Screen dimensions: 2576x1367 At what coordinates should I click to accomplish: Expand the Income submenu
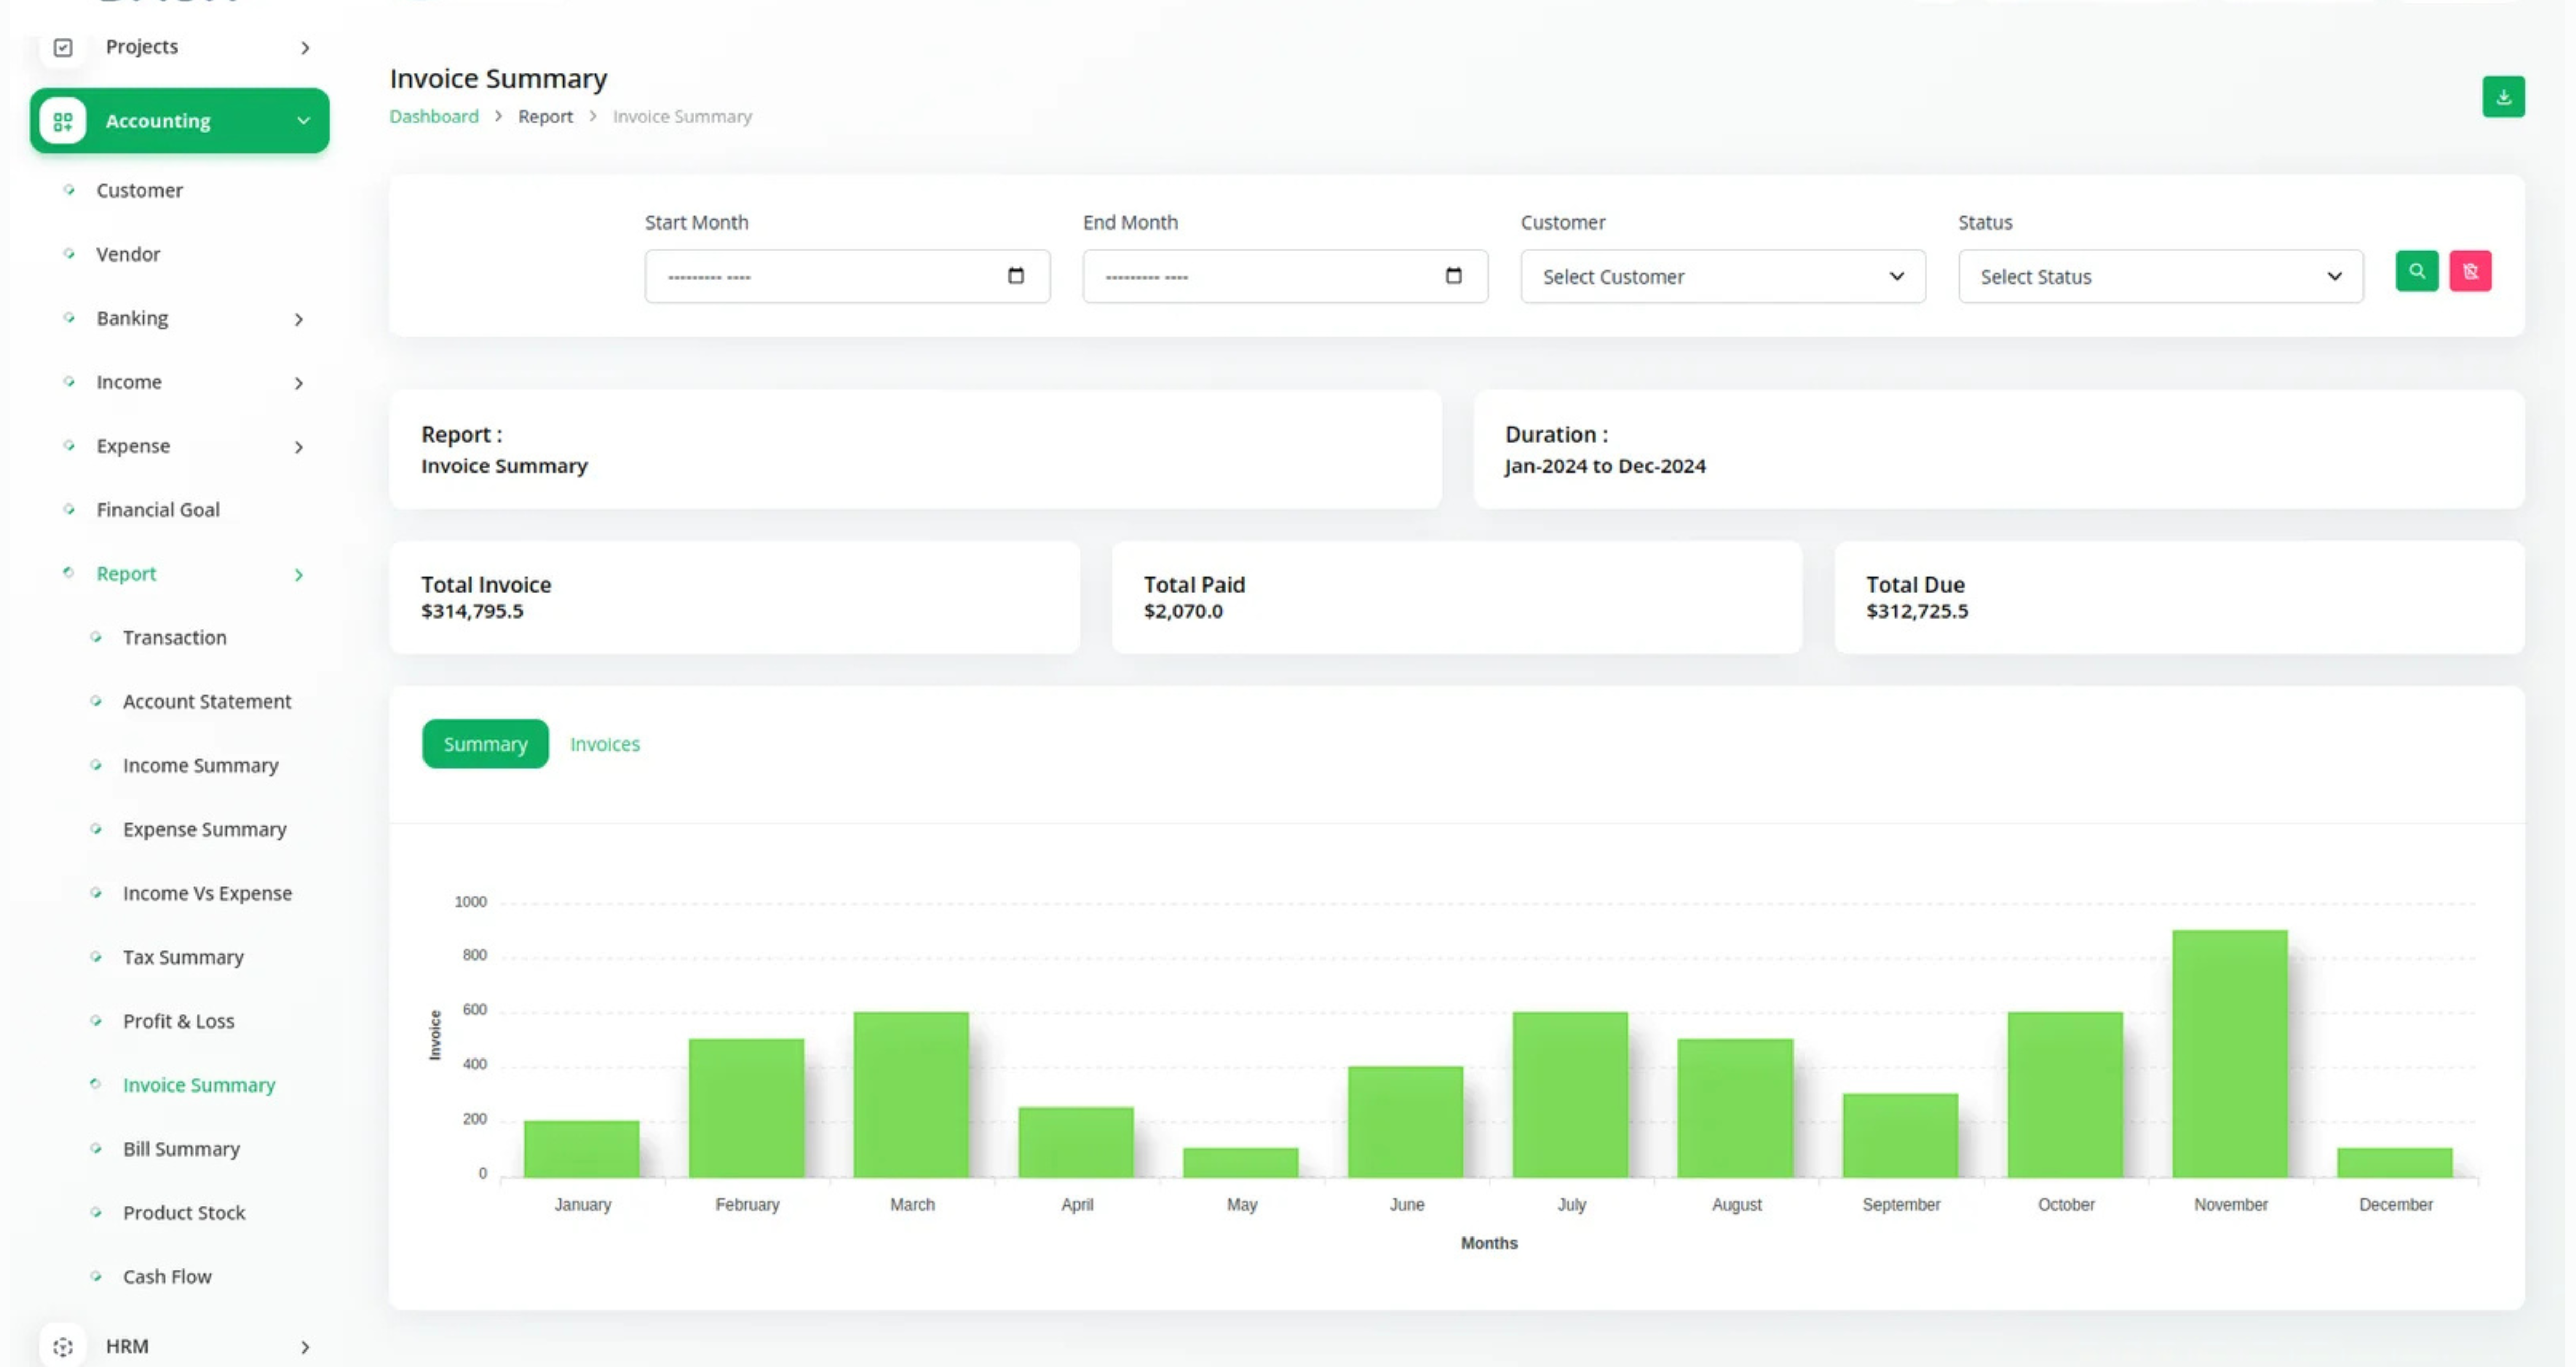point(298,383)
